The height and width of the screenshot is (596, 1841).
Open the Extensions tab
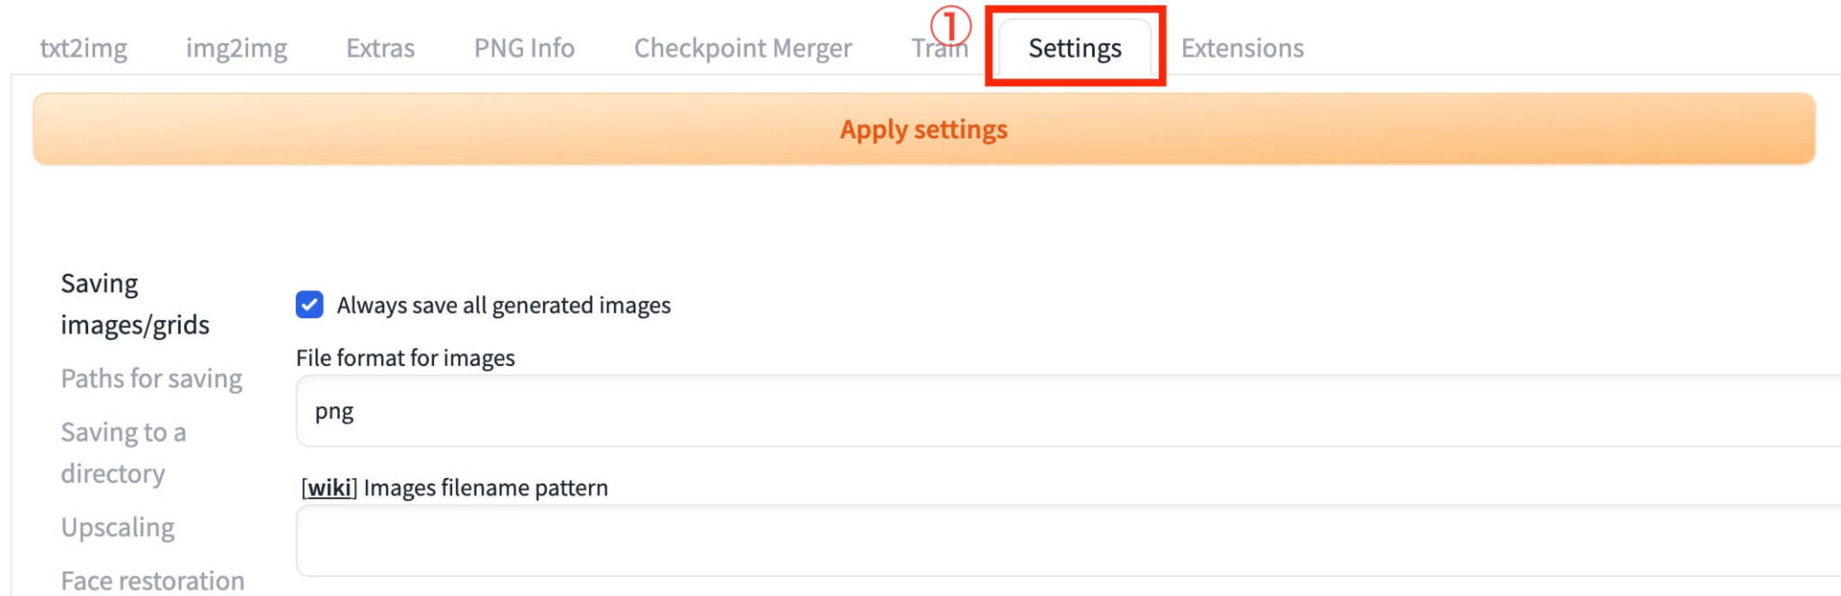(1241, 48)
